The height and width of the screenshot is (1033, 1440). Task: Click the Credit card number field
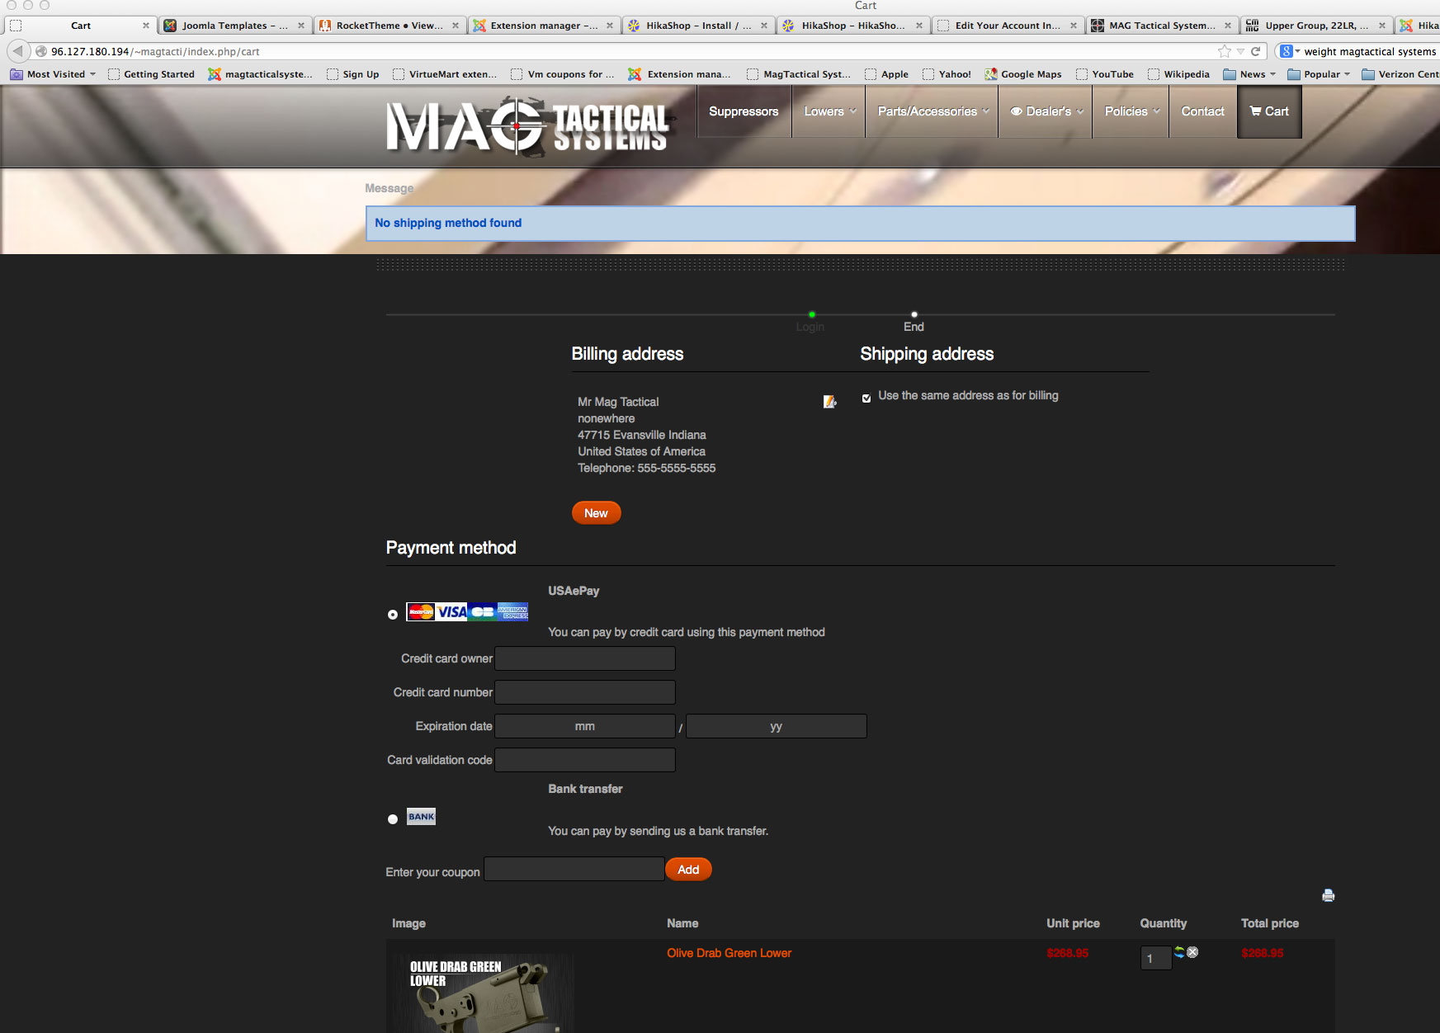[x=585, y=692]
